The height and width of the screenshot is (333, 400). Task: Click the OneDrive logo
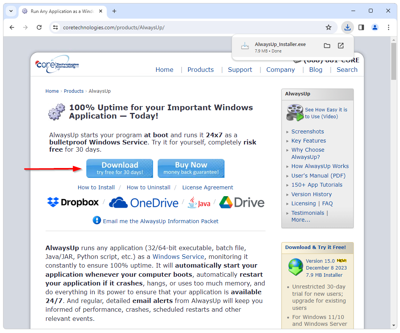[x=144, y=203]
